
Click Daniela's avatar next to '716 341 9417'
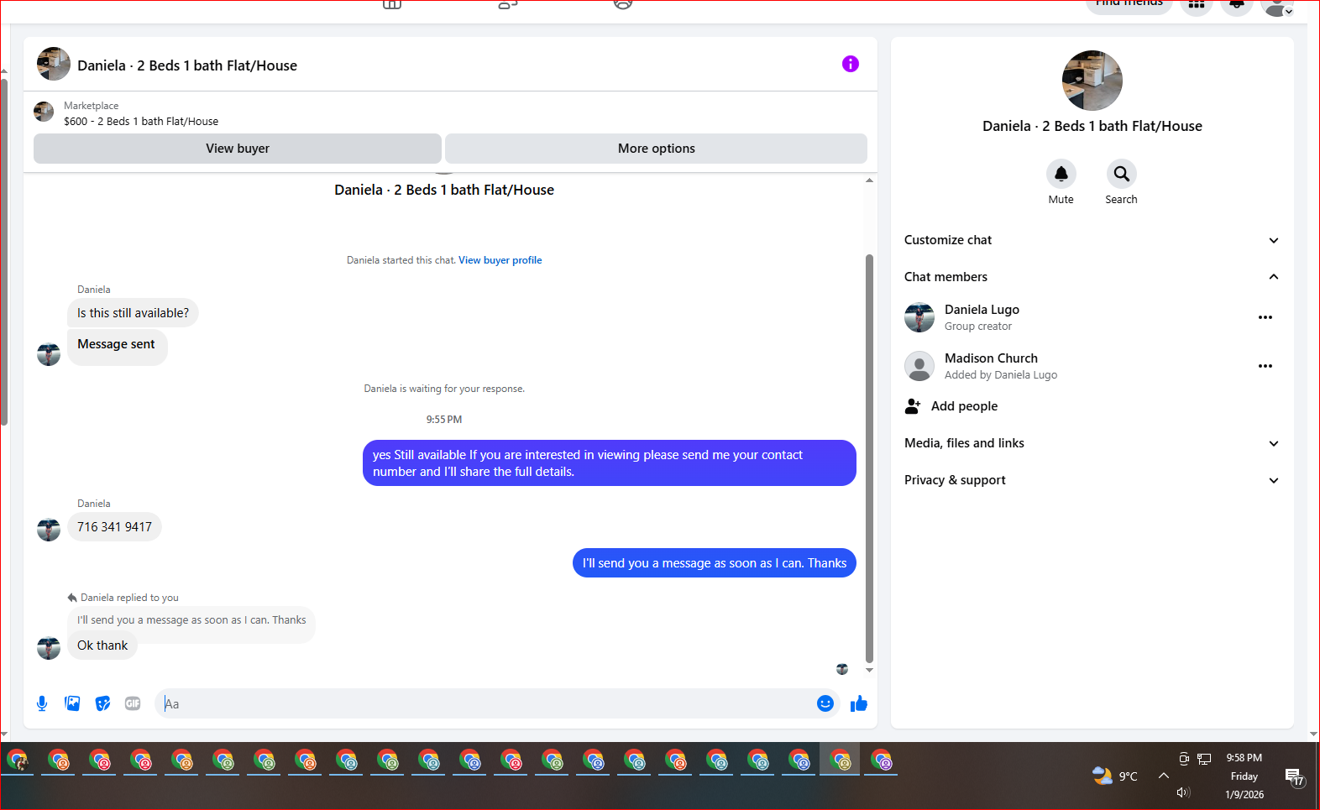coord(49,530)
